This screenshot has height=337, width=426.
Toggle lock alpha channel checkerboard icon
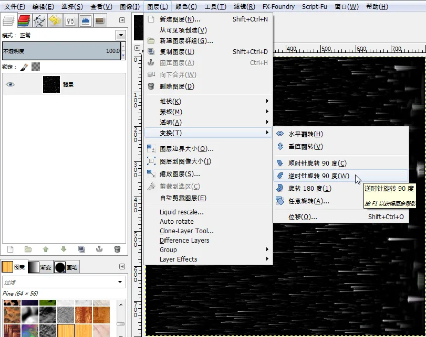(36, 67)
